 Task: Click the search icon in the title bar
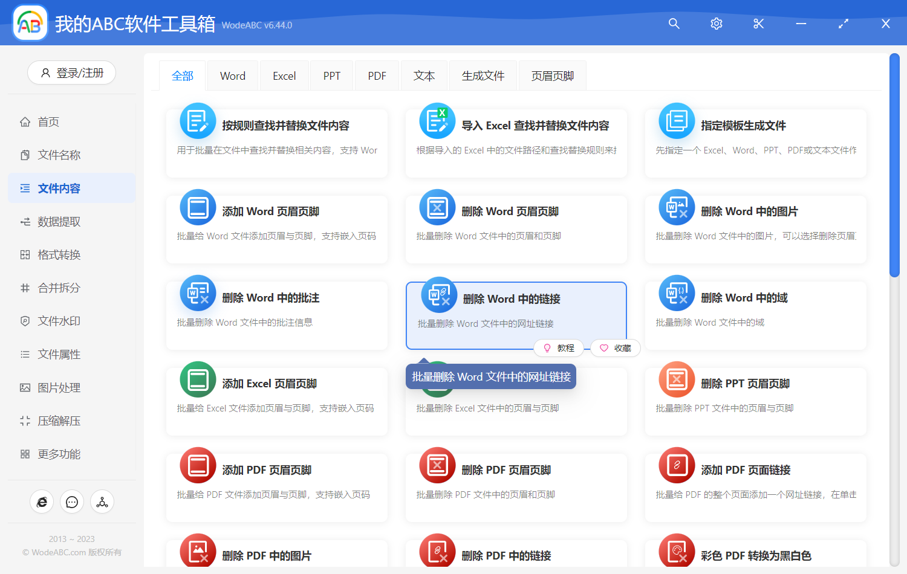point(674,24)
